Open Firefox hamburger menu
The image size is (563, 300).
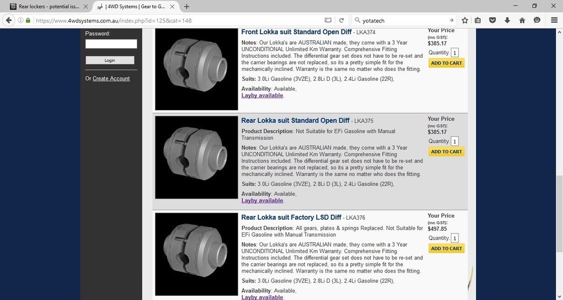click(554, 20)
